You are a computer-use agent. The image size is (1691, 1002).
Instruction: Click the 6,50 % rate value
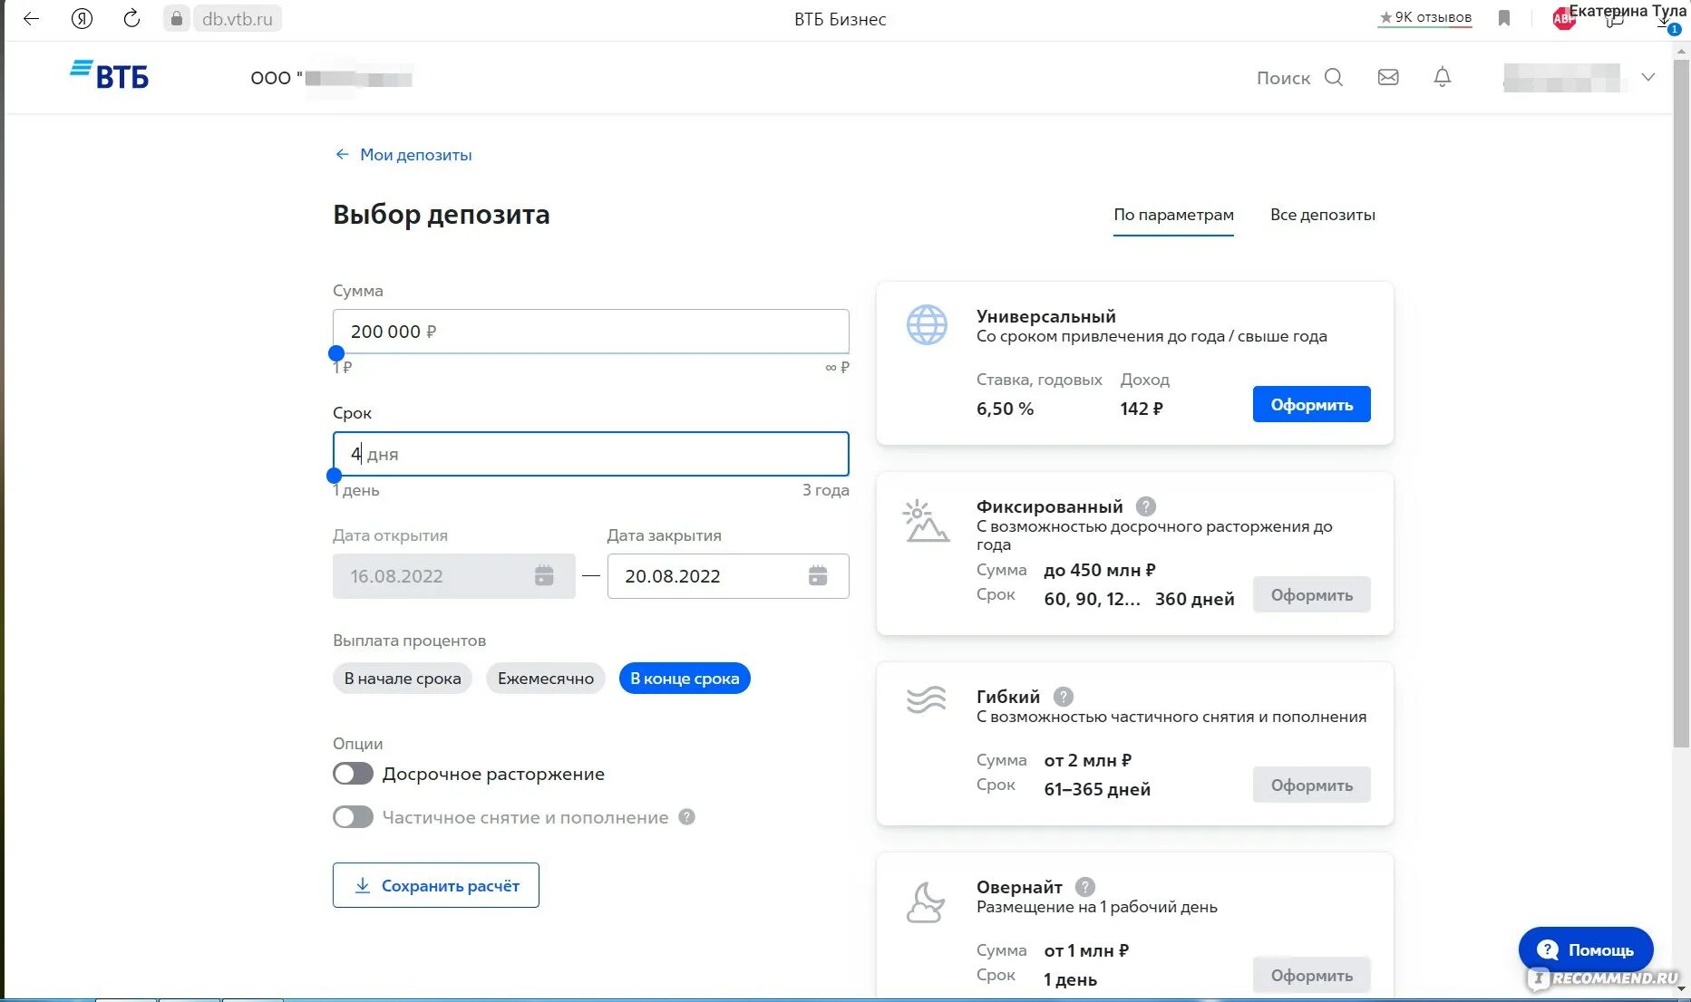click(x=1005, y=409)
